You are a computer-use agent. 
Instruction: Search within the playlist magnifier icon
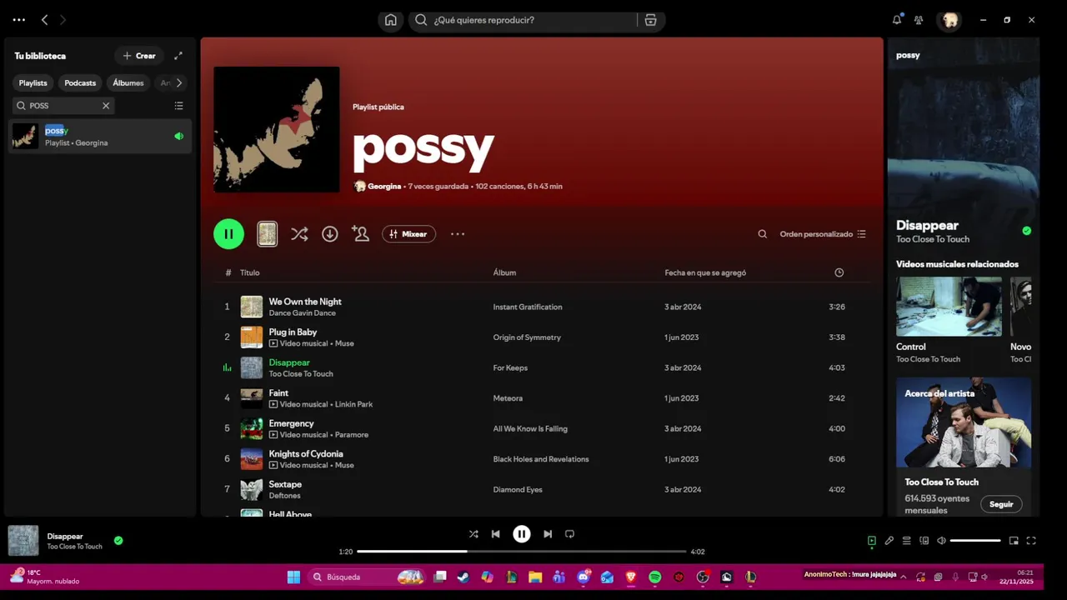point(762,234)
